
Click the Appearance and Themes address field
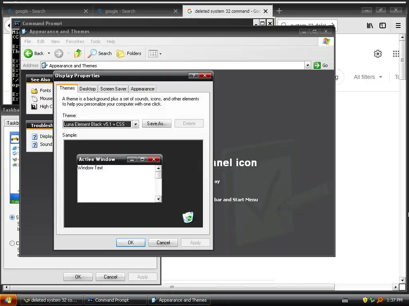[x=173, y=66]
